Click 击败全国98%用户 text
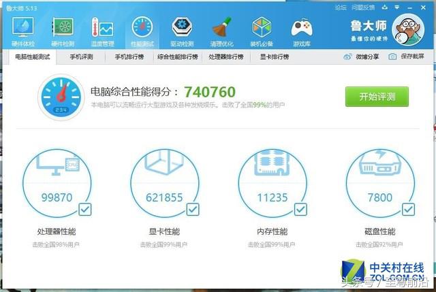Viewport: 436px width, 292px height. 56,245
